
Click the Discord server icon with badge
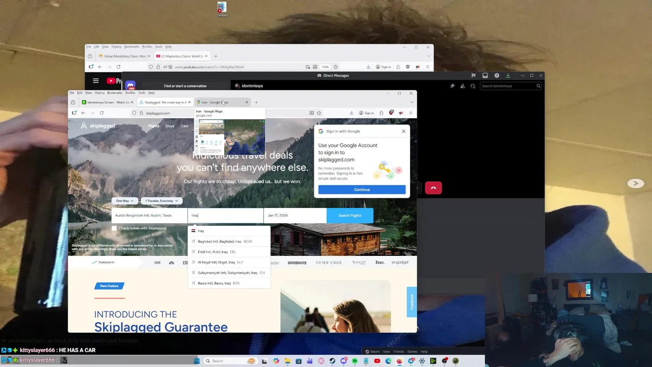click(130, 86)
